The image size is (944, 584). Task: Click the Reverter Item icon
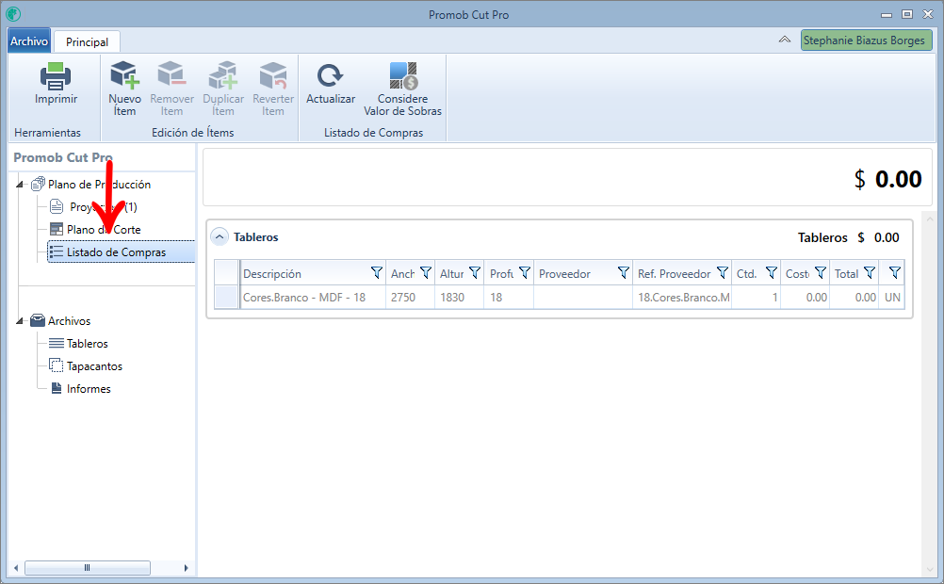(272, 74)
